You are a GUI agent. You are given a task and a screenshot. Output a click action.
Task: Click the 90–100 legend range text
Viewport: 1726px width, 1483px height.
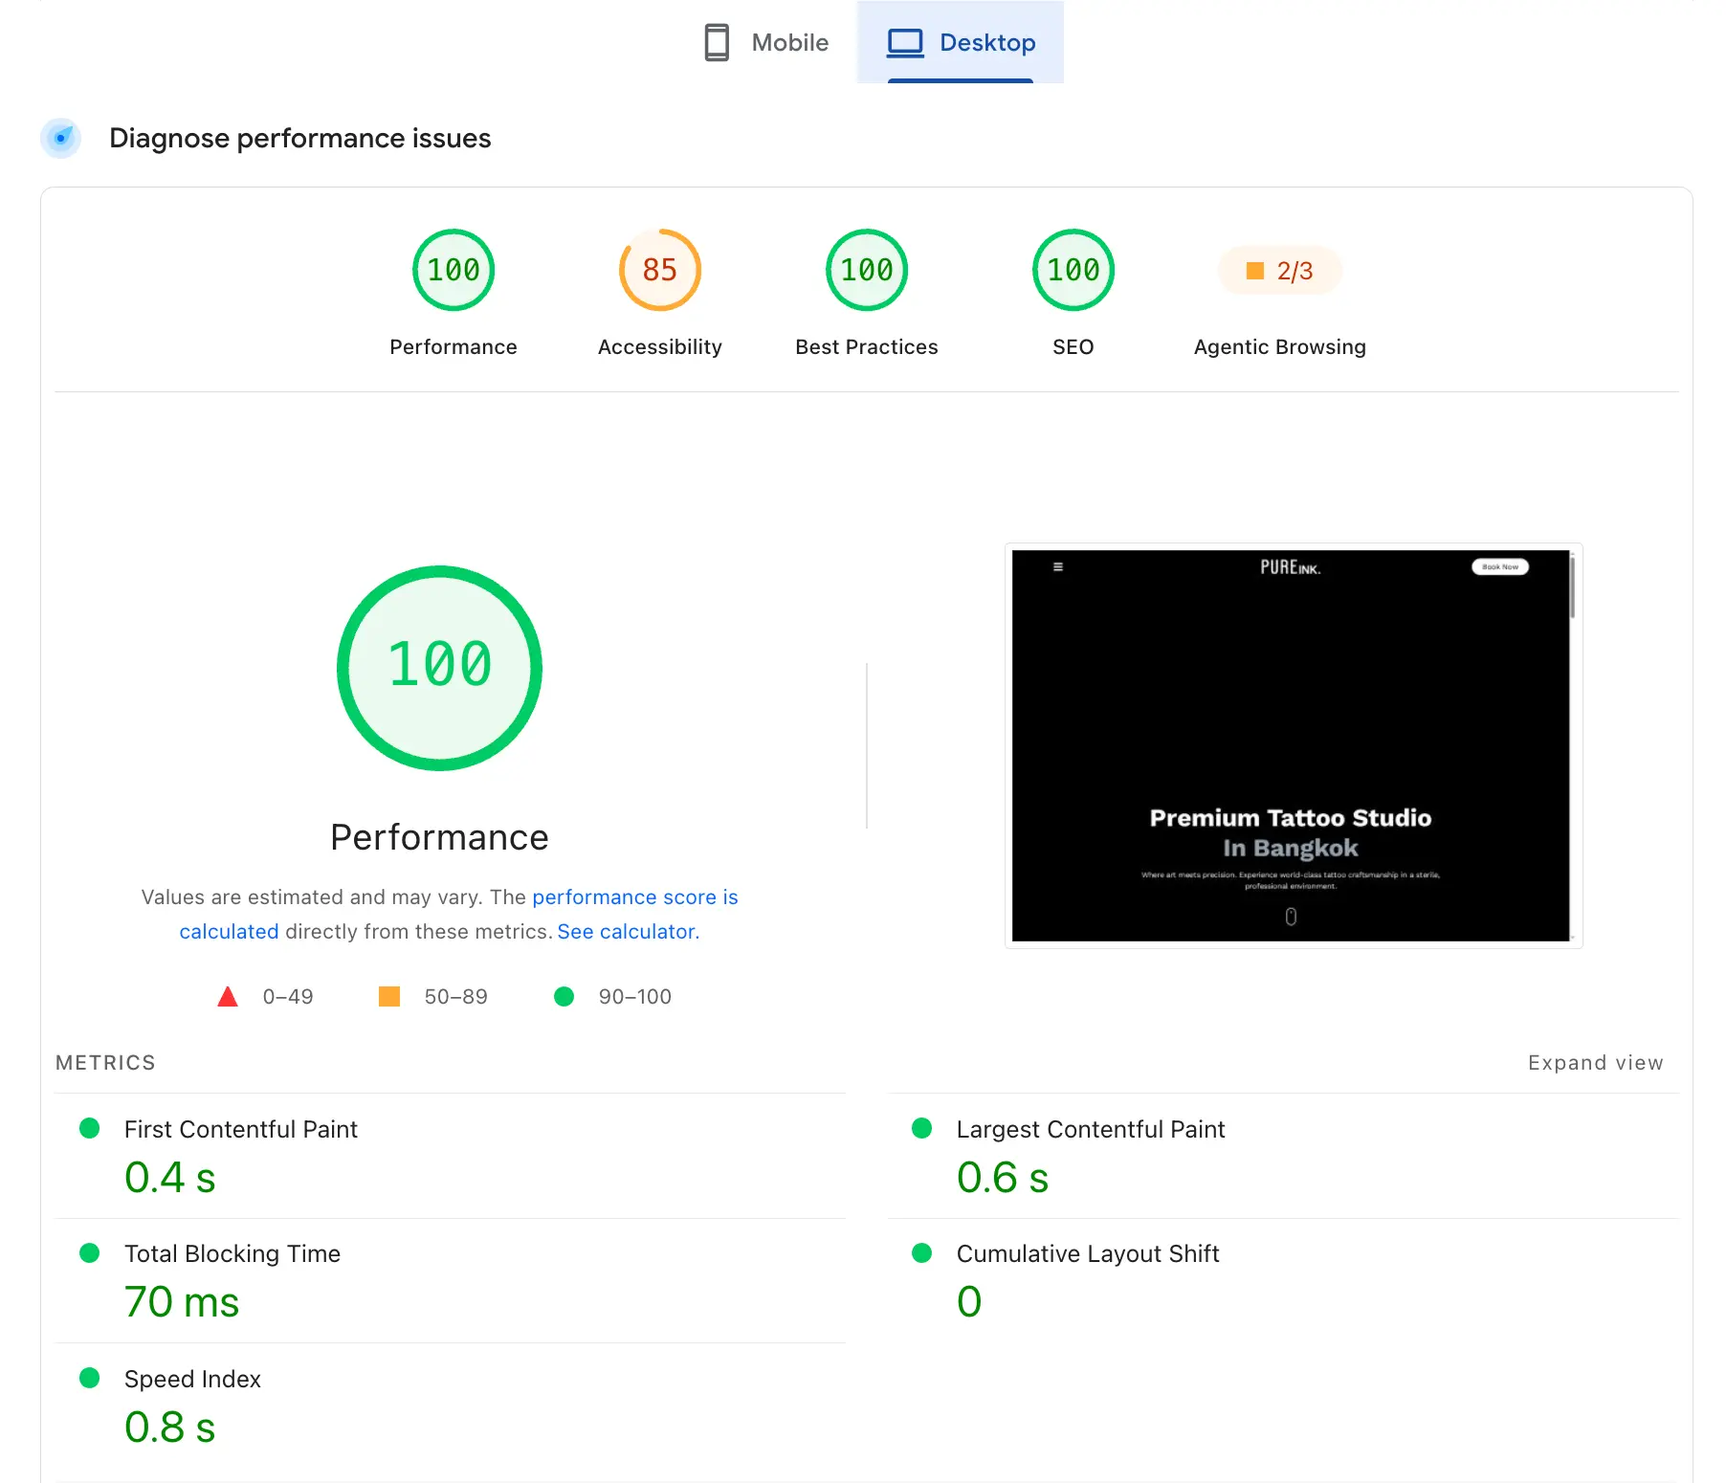point(635,997)
